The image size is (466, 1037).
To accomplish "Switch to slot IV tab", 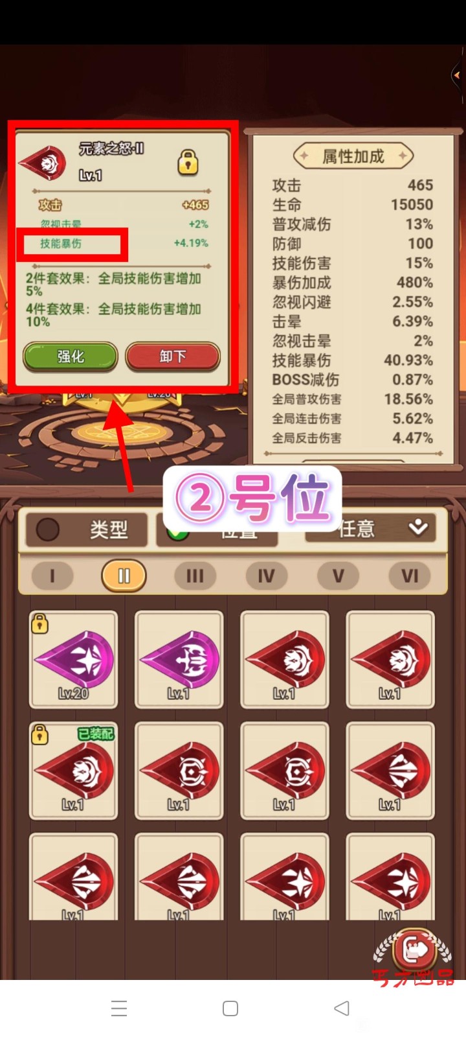I will [267, 576].
